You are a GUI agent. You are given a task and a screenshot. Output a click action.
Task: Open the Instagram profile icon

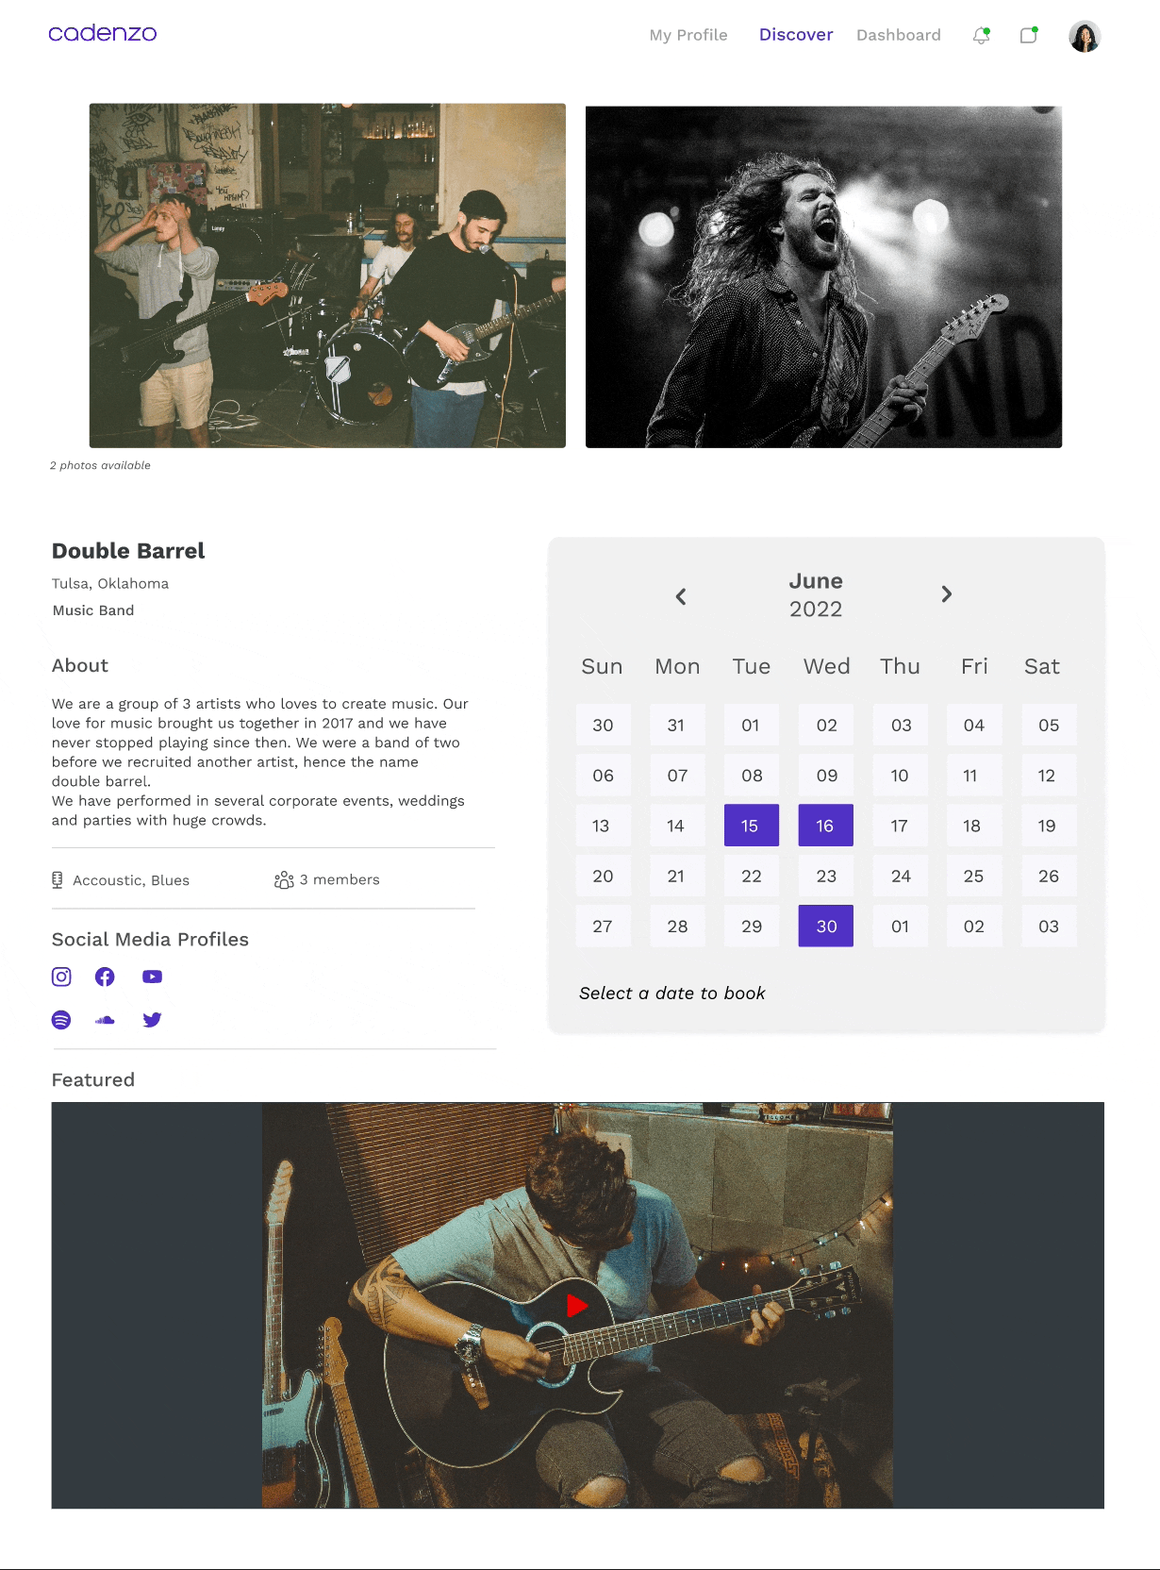[x=61, y=977]
